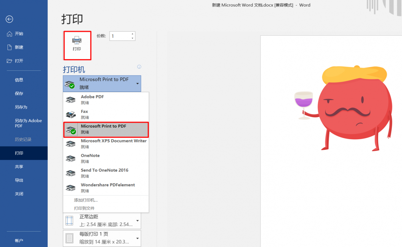
Task: Choose Microsoft XPS Document Writer printer
Action: (106, 144)
